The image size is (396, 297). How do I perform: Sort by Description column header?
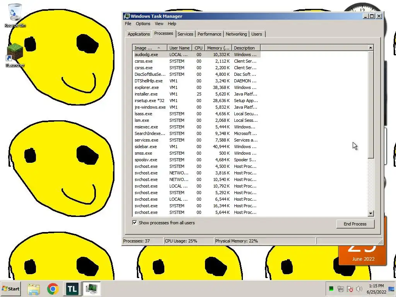coord(246,48)
